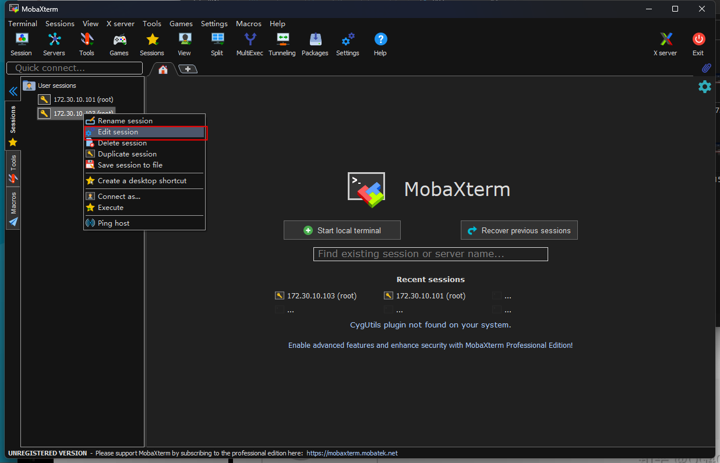Switch to the Tools sidebar tab
This screenshot has width=720, height=463.
click(13, 169)
